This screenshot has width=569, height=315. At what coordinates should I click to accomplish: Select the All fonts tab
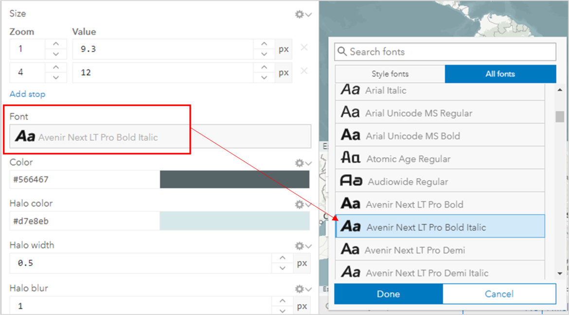click(x=500, y=74)
